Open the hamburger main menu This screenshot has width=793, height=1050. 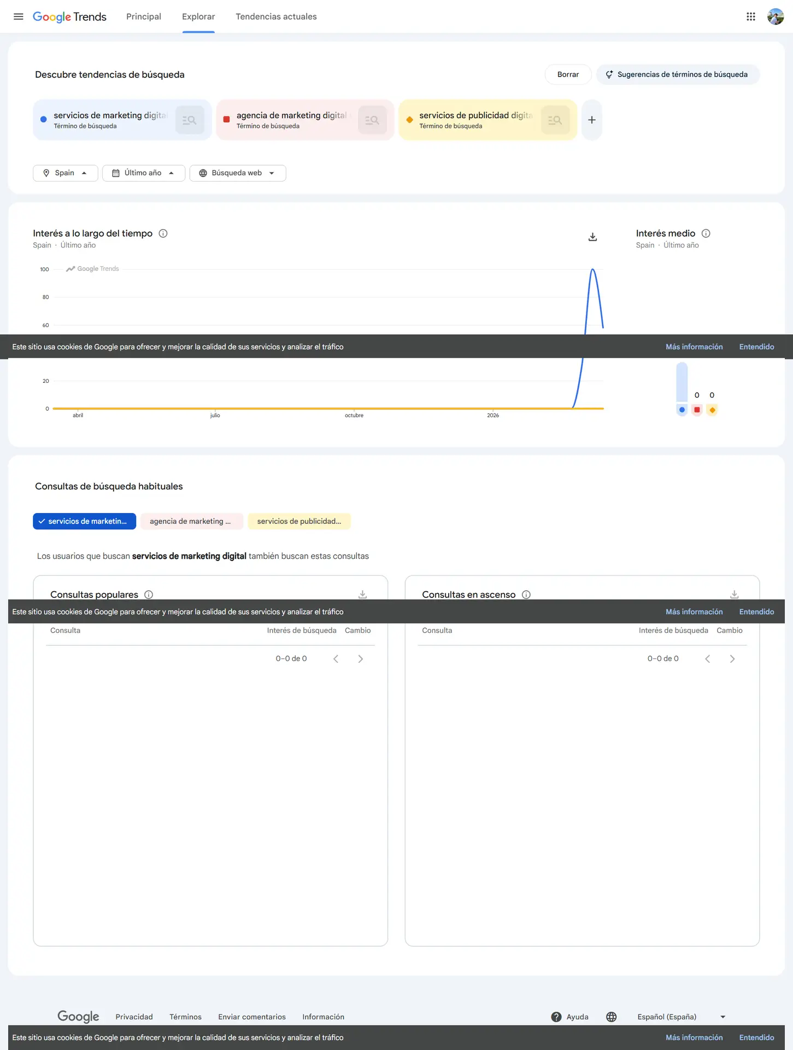click(x=18, y=16)
